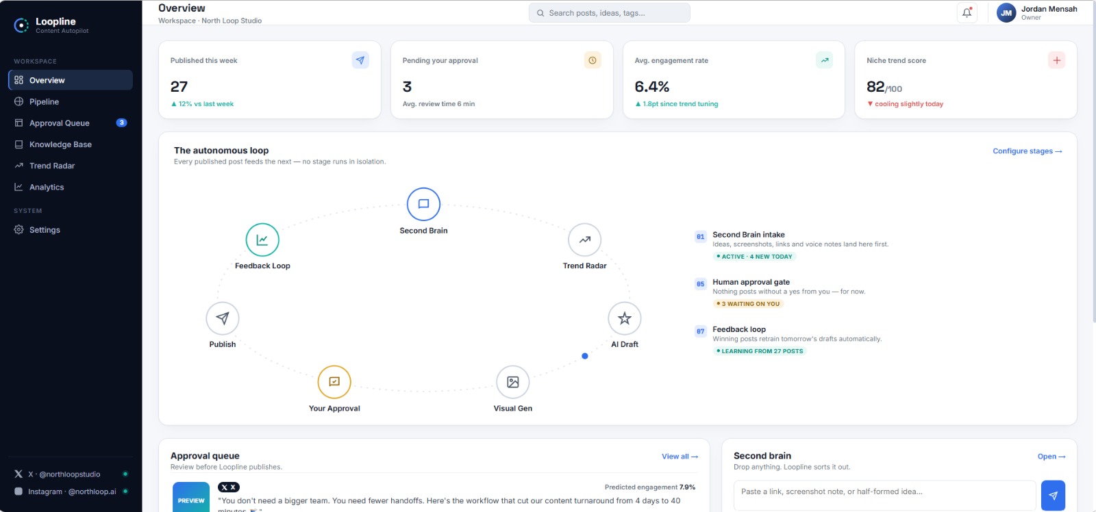The image size is (1096, 512).
Task: Click the ACTIVE 4 NEW TODAY badge
Action: [754, 257]
